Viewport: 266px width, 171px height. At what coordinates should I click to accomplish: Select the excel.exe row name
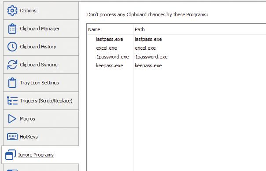[x=107, y=48]
